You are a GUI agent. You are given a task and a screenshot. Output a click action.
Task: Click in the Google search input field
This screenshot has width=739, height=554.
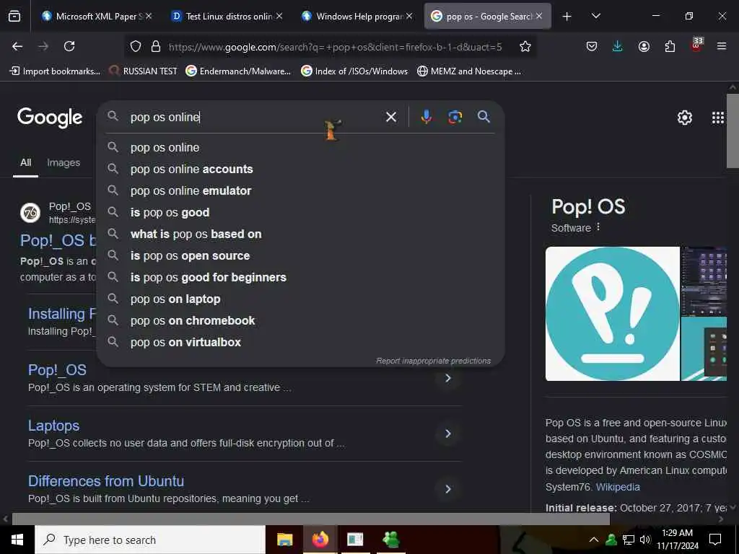tap(255, 117)
